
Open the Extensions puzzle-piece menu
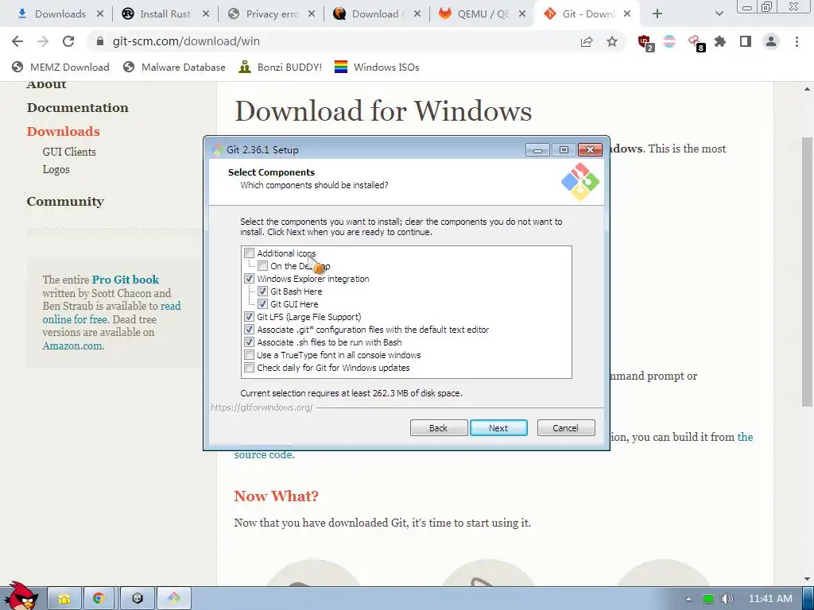click(x=720, y=41)
